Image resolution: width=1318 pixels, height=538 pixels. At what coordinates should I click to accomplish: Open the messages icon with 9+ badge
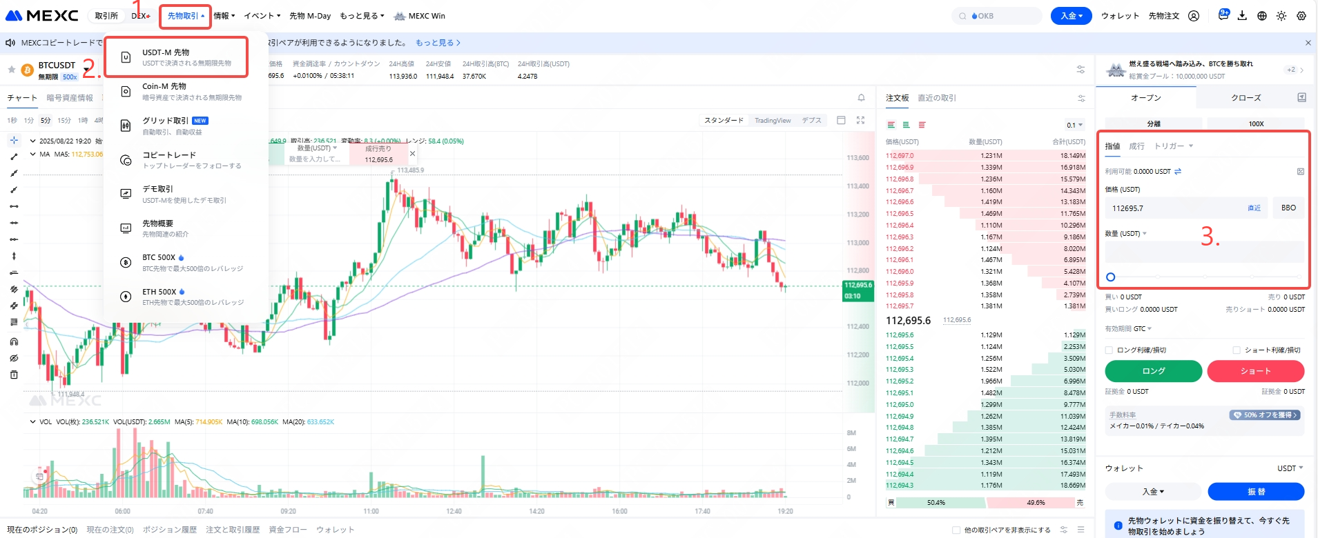coord(1223,14)
